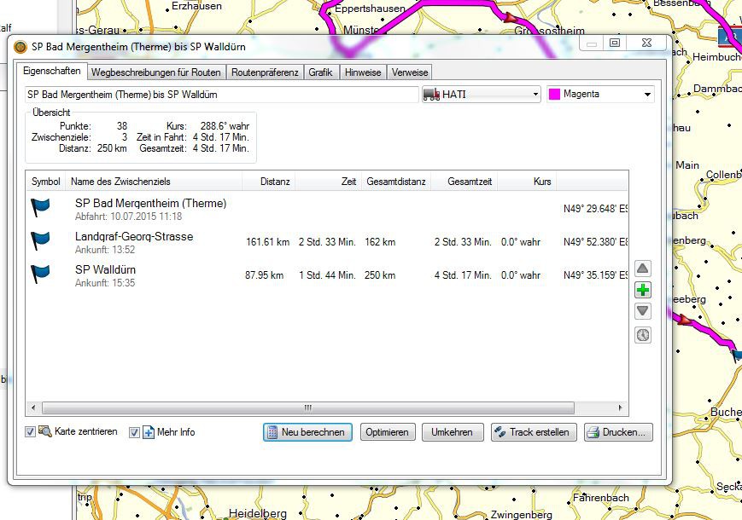Click flag icon of SP Bad Mergentheim waypoint
The image size is (742, 520).
[x=41, y=208]
